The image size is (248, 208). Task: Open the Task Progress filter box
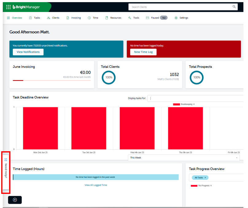[x=216, y=178]
